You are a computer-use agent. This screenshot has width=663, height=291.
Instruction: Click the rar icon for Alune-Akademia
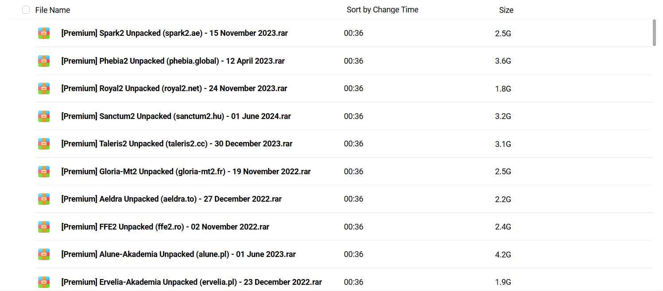[43, 254]
